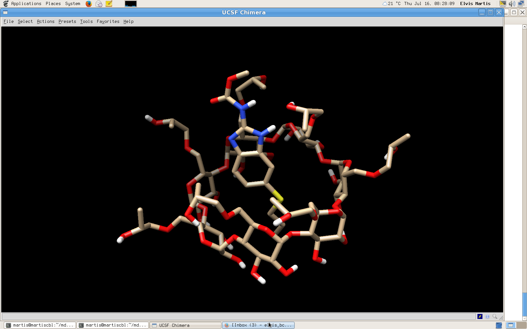
Task: Open the mail envelope launcher icon
Action: (99, 4)
